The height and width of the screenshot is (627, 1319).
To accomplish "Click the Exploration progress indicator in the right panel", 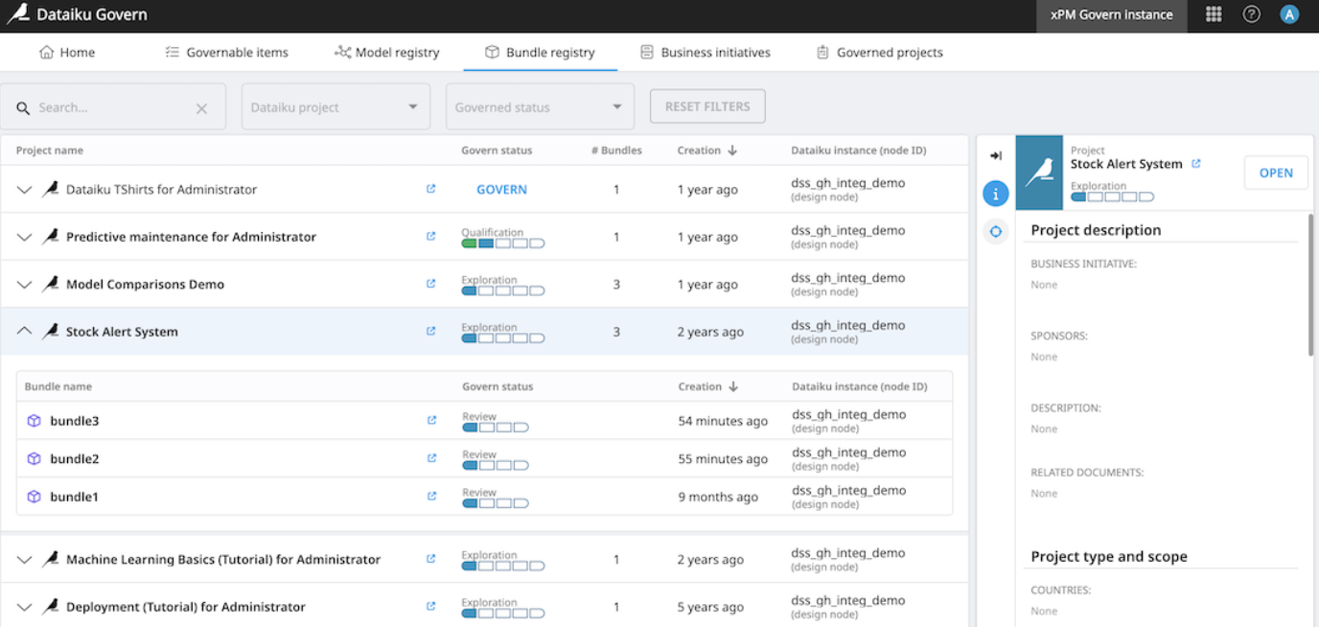I will click(x=1111, y=196).
